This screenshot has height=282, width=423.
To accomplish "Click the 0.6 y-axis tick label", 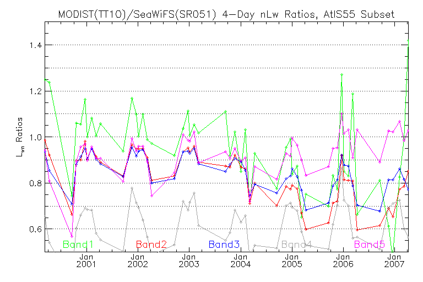I will coord(35,229).
